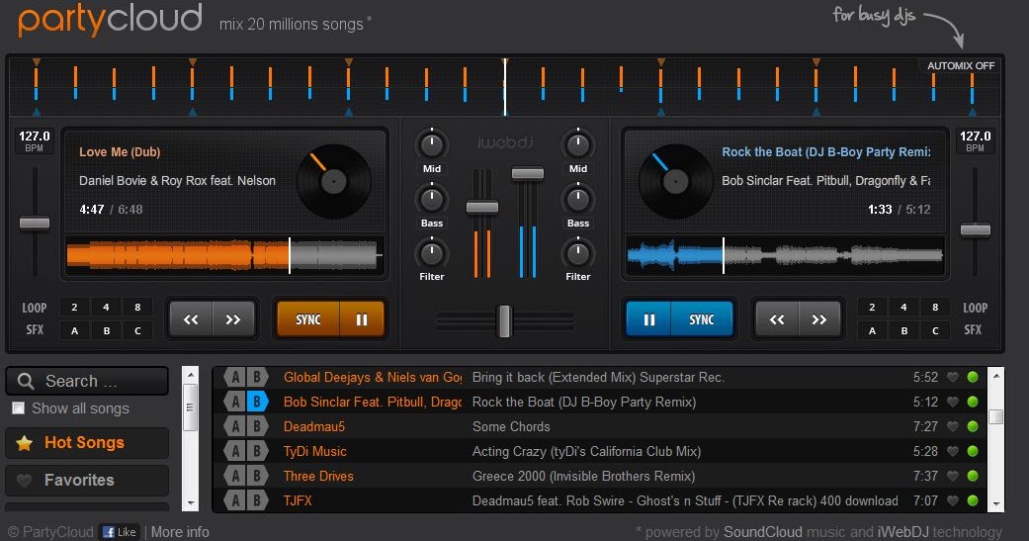Click the right deck blue waveform
This screenshot has height=541, width=1029.
[785, 255]
